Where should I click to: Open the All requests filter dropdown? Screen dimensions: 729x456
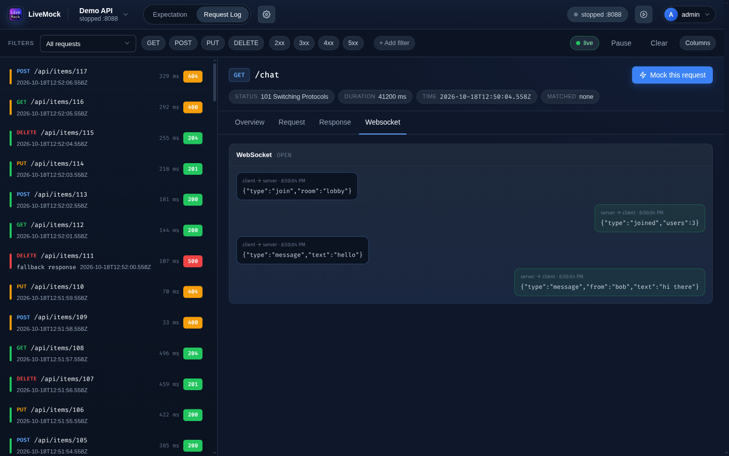click(88, 44)
